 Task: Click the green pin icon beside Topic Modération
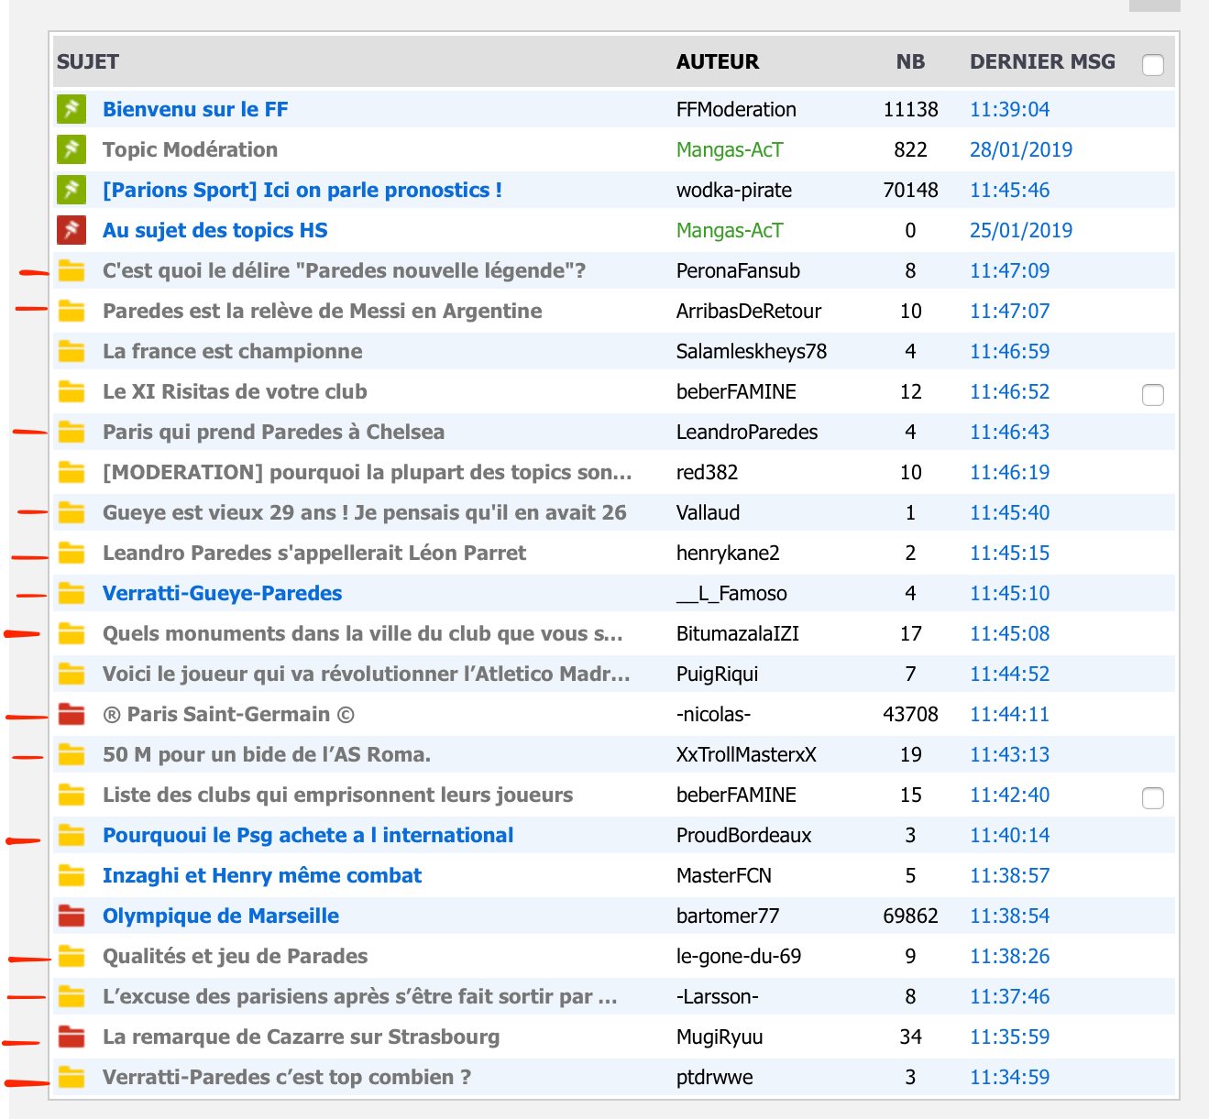point(71,149)
